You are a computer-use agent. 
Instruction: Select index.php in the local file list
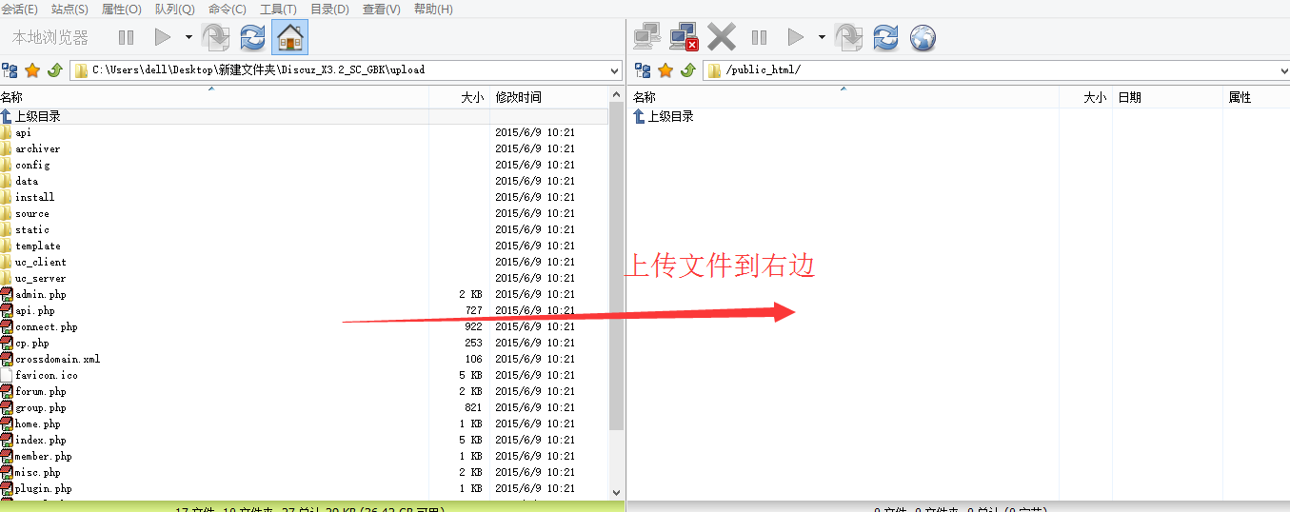click(x=41, y=440)
